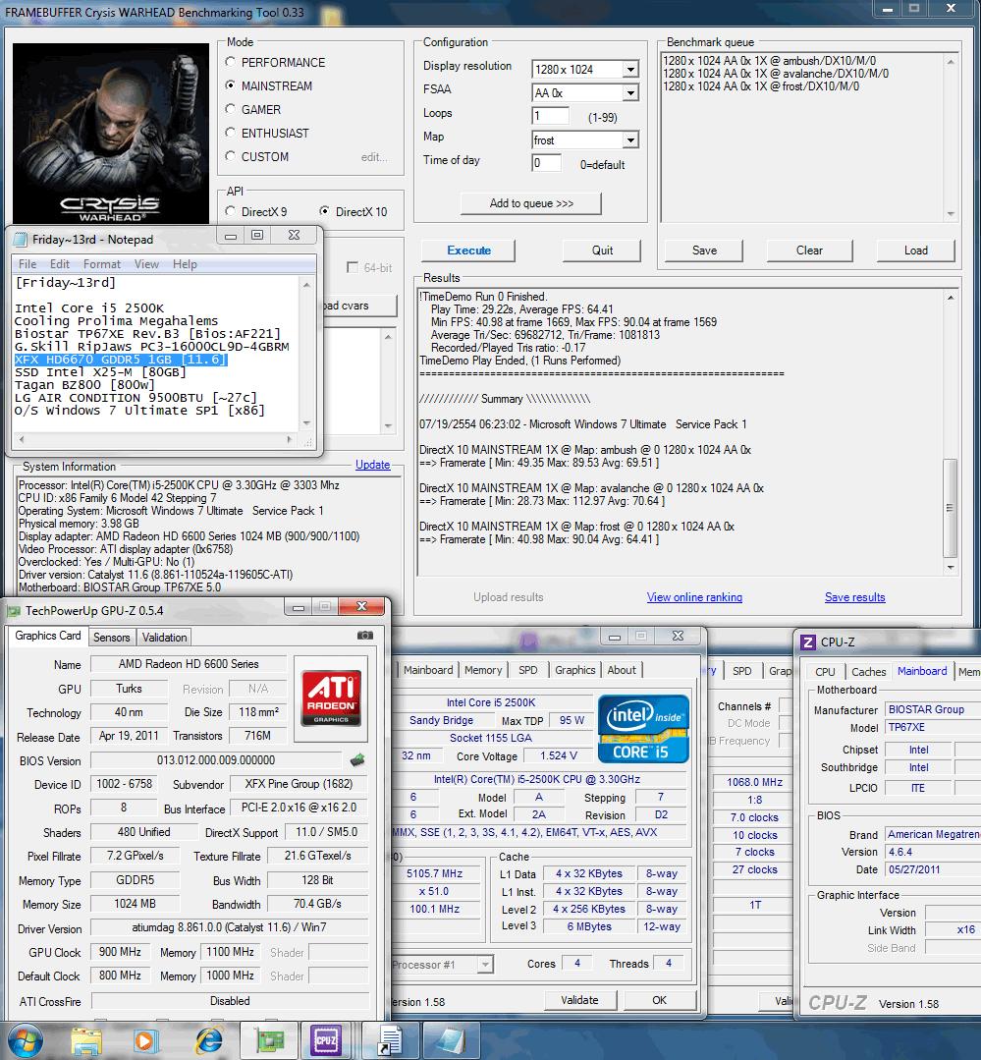Open Processor #1 selection dropdown in CPU-Z

click(485, 964)
